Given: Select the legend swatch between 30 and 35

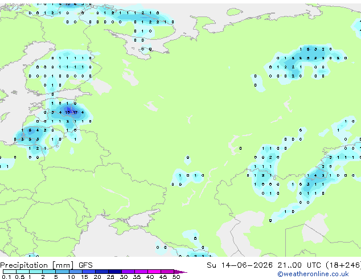Looking at the screenshot, I should tap(128, 272).
